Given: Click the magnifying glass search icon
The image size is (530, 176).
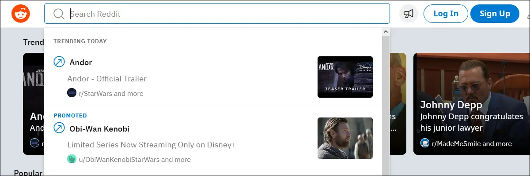Looking at the screenshot, I should pos(59,14).
